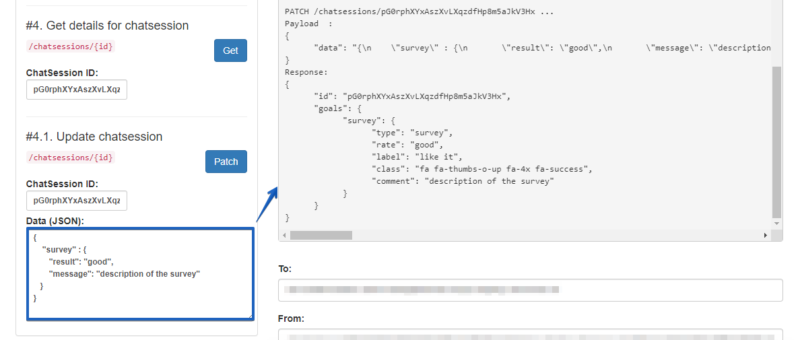Image resolution: width=800 pixels, height=340 pixels.
Task: Click the /chatsessions/{id} path under Update chatsession
Action: pos(71,158)
